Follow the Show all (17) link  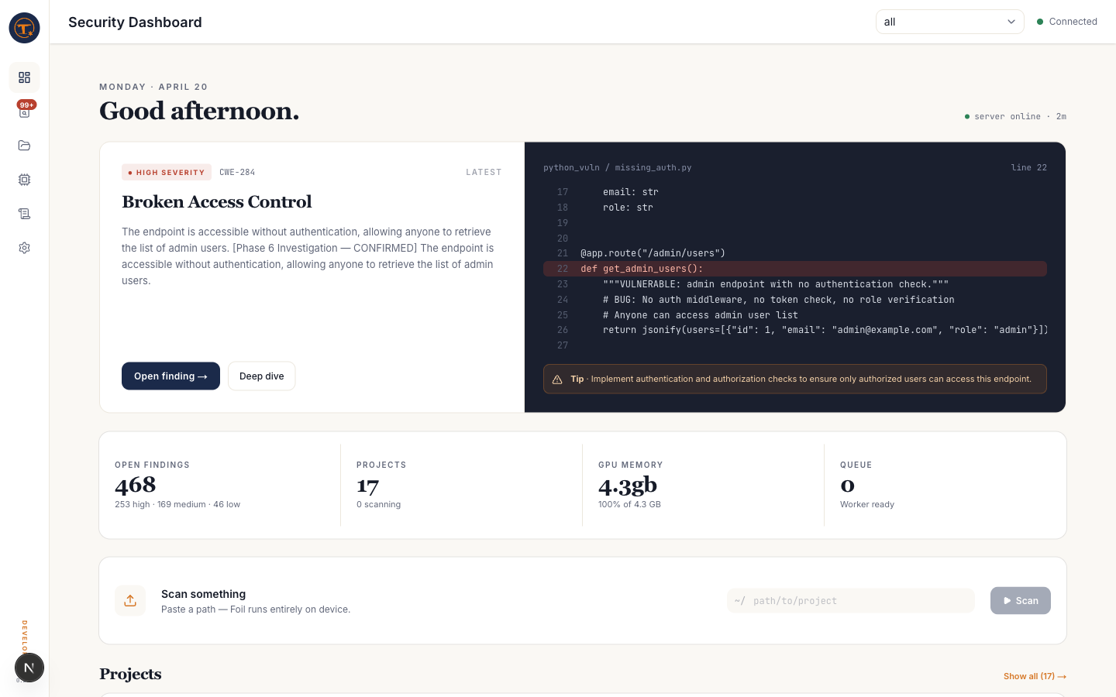(1035, 676)
